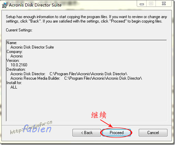This screenshot has height=145, width=175.
Task: Click the setup instruction paragraph
Action: (x=86, y=19)
